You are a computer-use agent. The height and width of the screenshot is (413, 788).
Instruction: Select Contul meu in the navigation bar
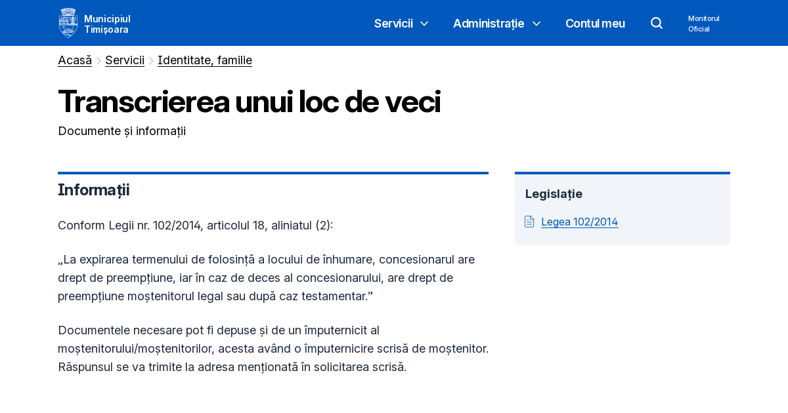click(595, 24)
